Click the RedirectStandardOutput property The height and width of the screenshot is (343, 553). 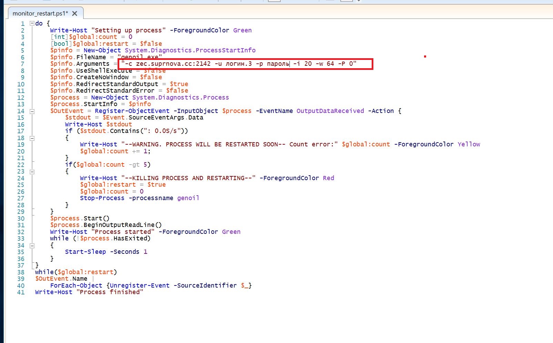point(117,84)
